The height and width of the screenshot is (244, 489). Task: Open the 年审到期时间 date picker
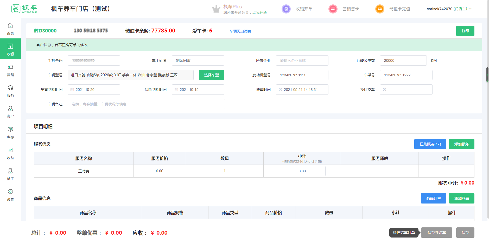[94, 90]
